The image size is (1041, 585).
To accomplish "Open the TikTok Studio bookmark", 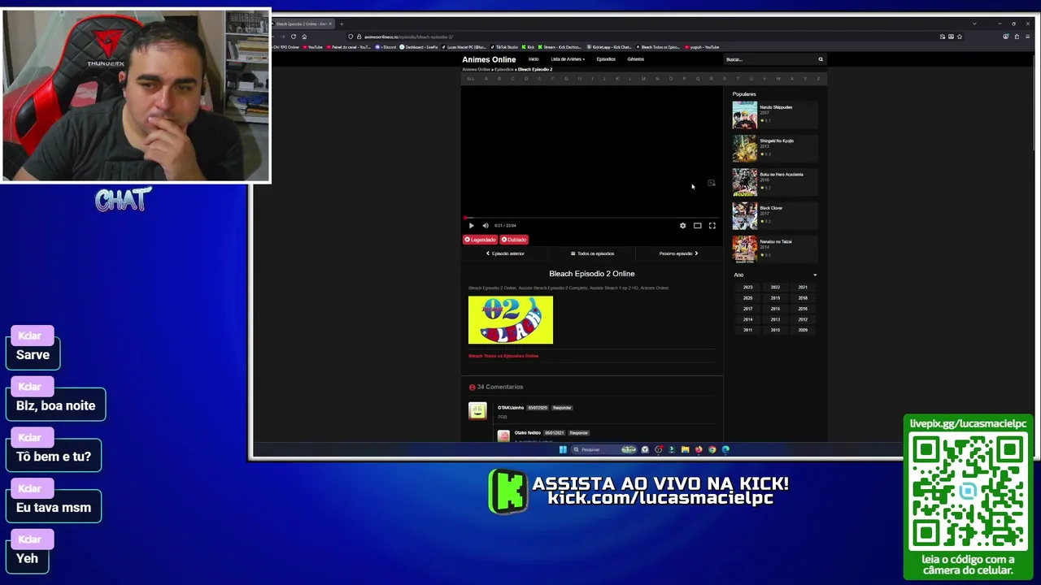I will point(504,47).
